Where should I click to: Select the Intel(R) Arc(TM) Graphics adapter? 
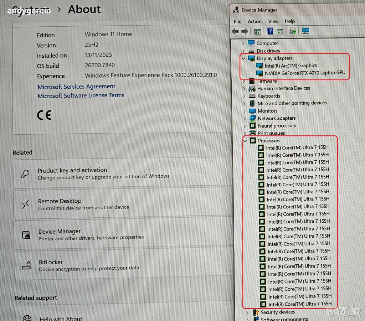(x=291, y=66)
